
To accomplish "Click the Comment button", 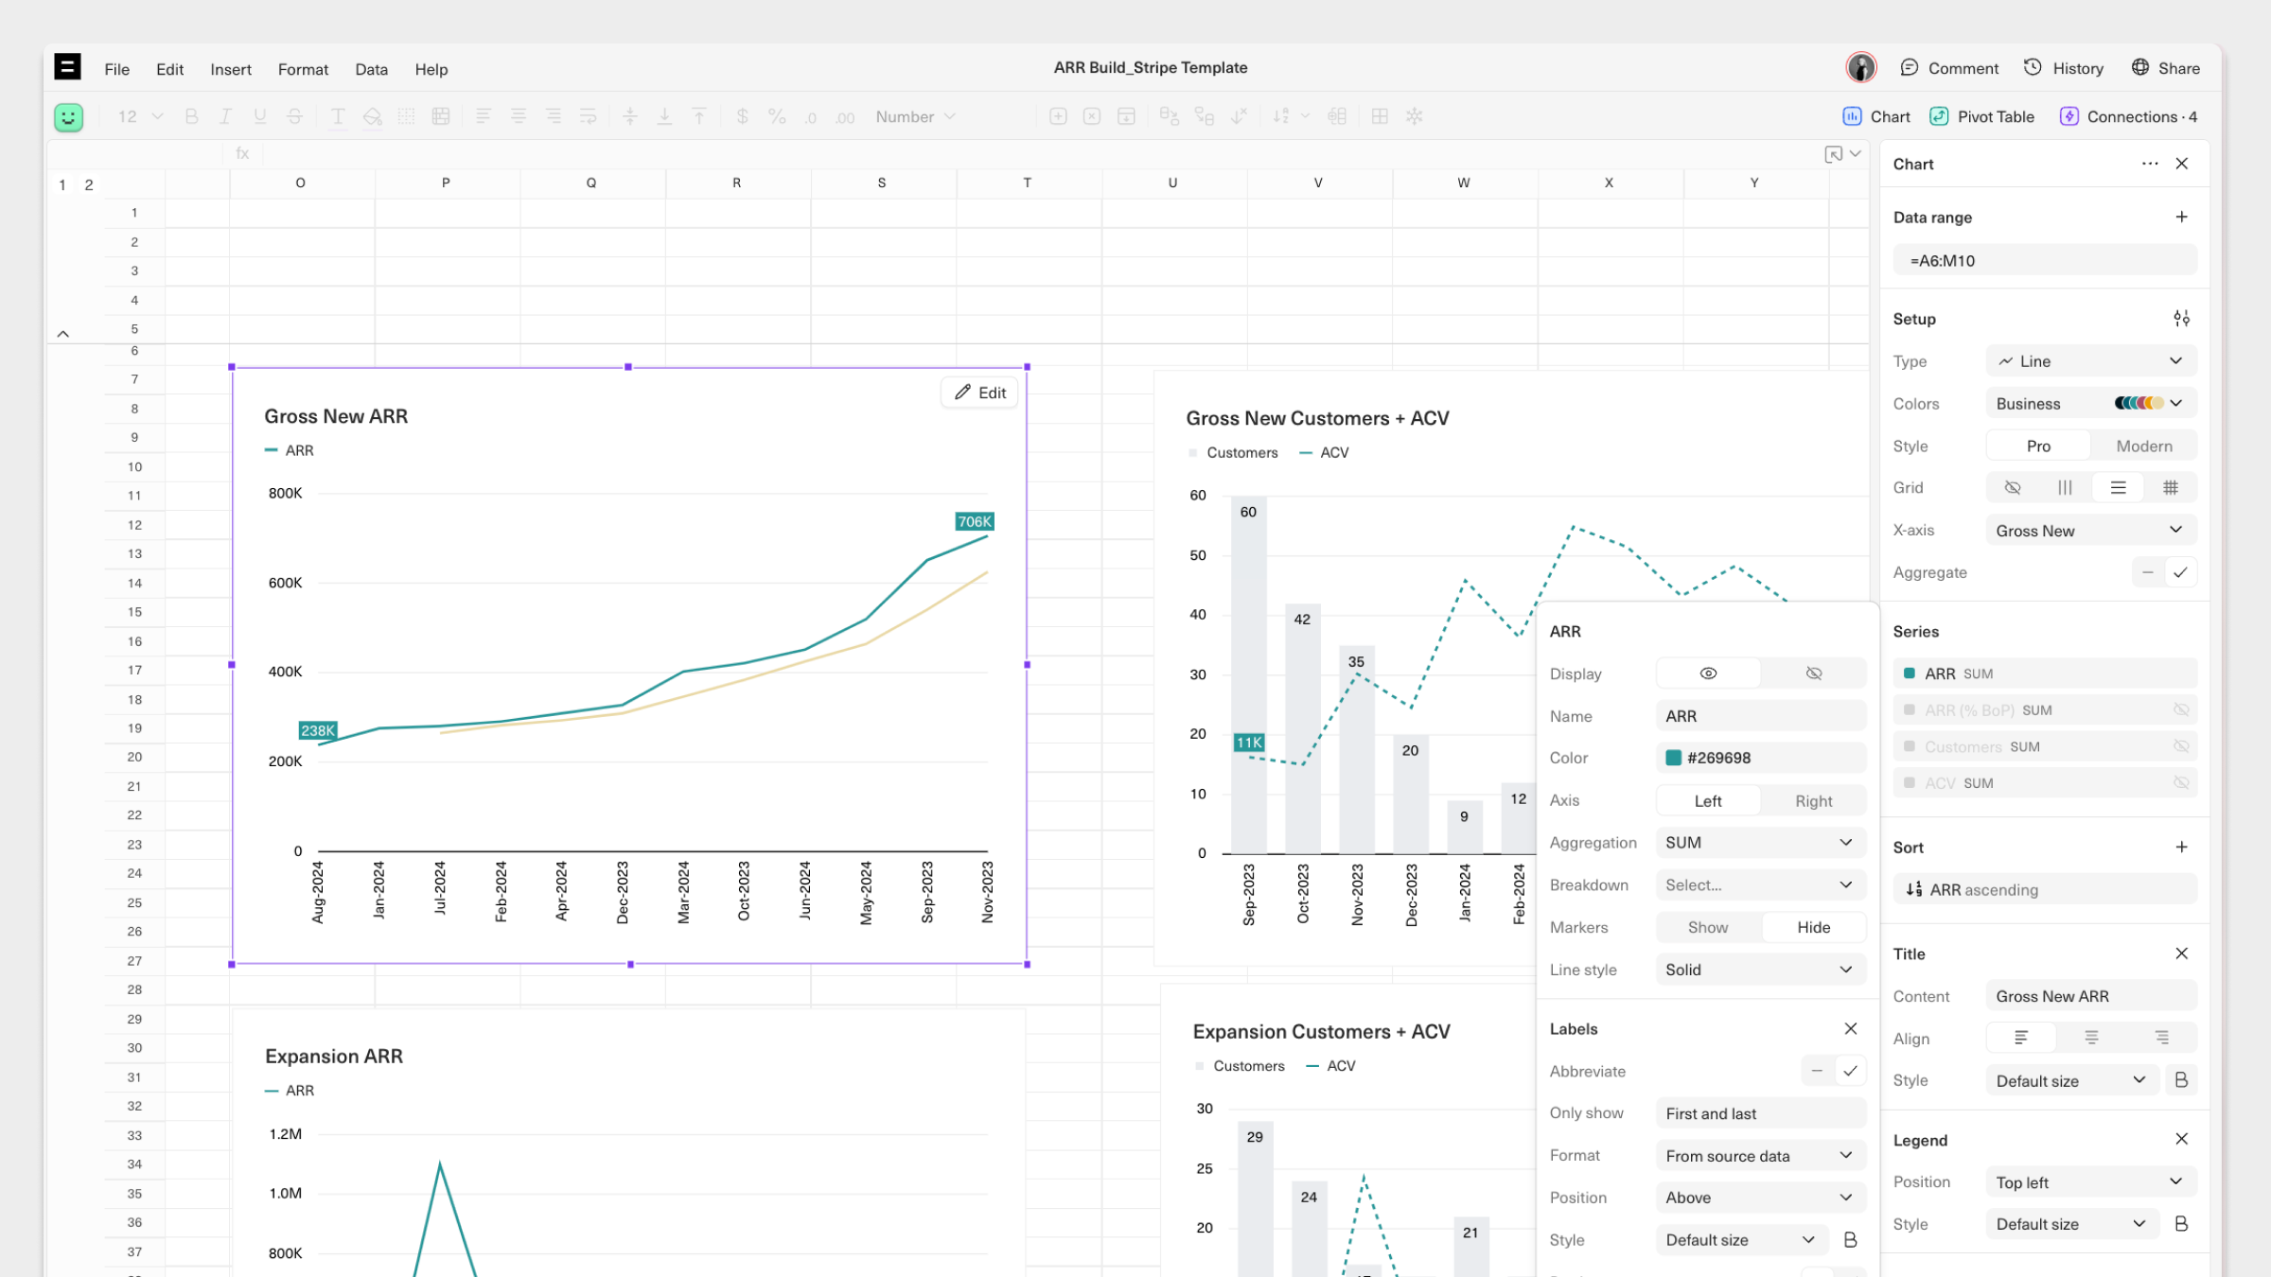I will click(x=1949, y=68).
